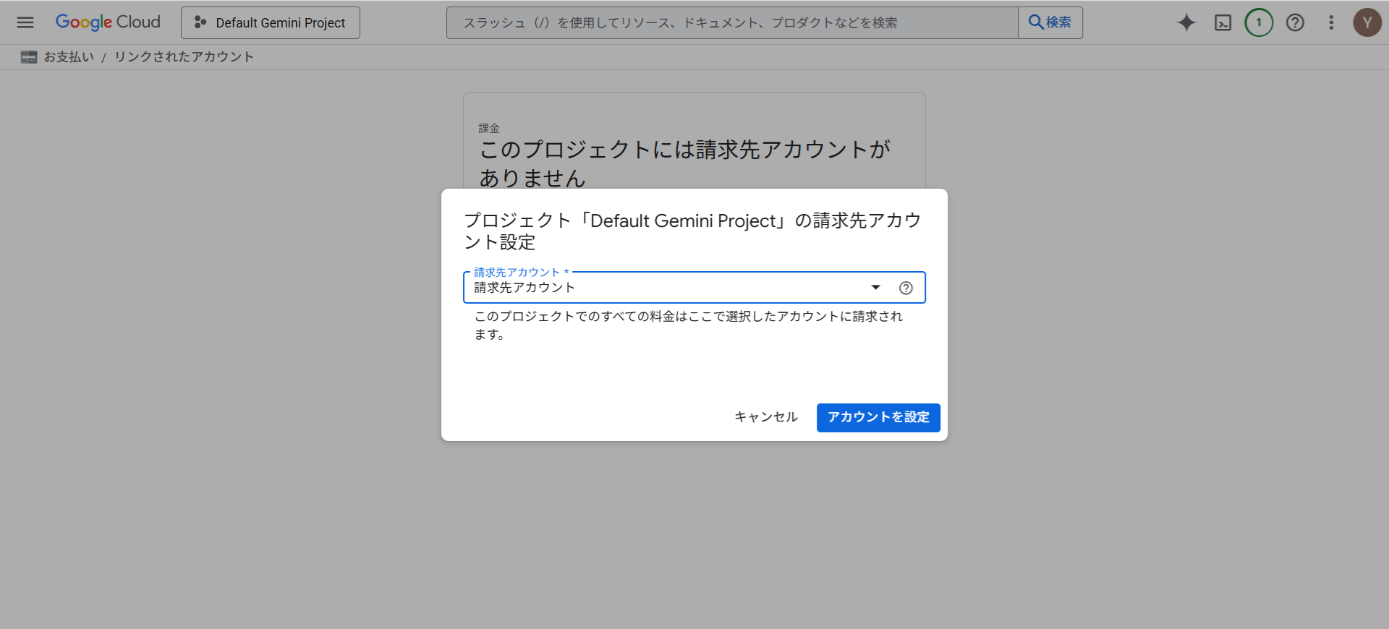Click the billing account dropdown arrow
Viewport: 1389px width, 629px height.
875,288
